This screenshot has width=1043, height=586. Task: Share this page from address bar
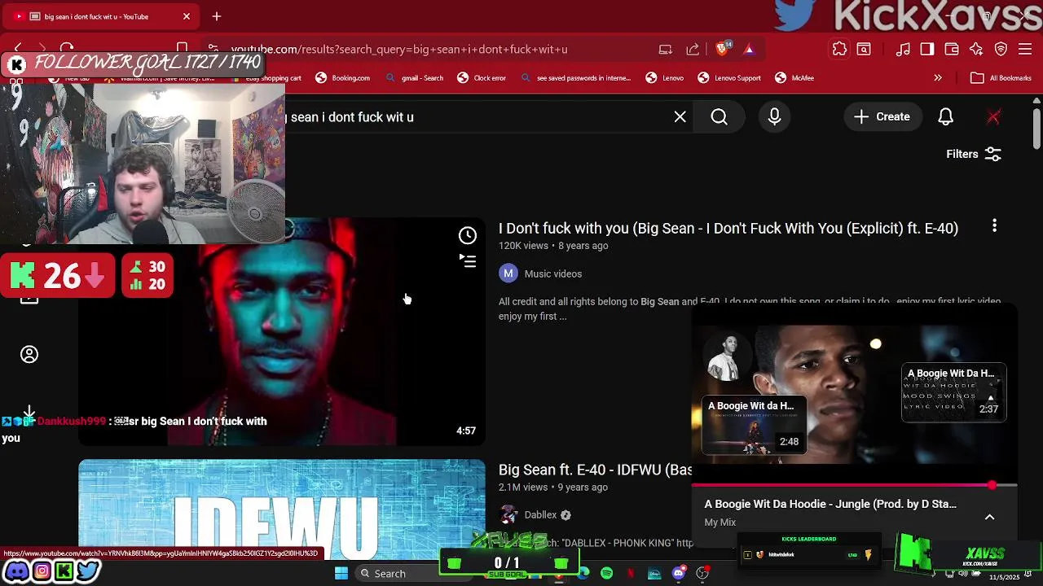click(x=693, y=49)
